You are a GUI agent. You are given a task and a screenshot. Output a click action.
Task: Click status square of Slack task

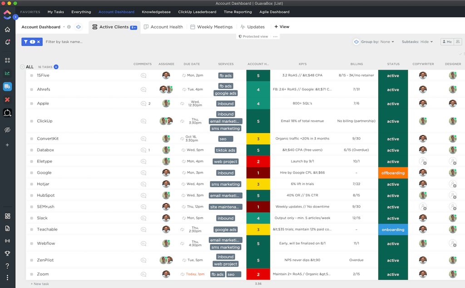(31, 218)
